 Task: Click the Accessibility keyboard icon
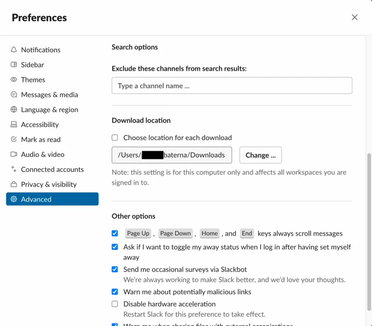14,125
